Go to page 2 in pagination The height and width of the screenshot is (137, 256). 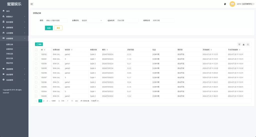(44, 101)
